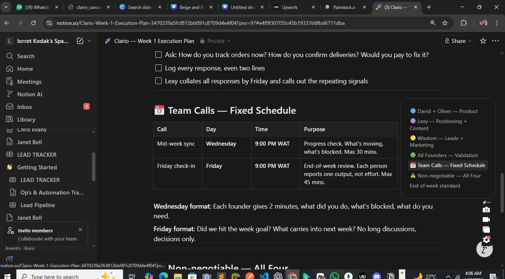Screen dimensions: 505x279
Task: Launch Notion AI from sidebar
Action: tap(29, 94)
